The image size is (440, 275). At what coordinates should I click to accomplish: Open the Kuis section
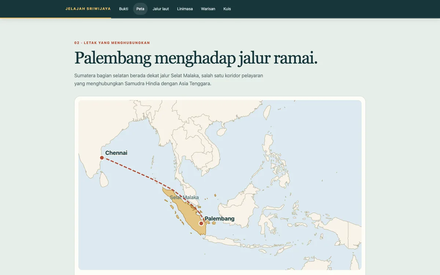point(227,9)
